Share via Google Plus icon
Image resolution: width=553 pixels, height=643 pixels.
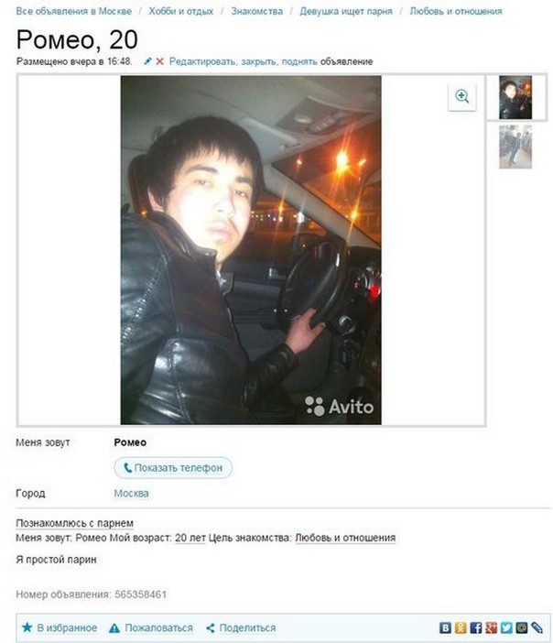pos(491,627)
